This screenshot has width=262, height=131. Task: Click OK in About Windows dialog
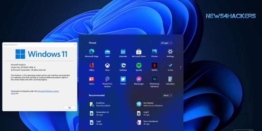[69, 107]
